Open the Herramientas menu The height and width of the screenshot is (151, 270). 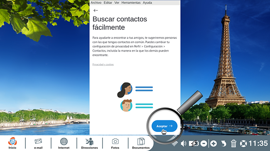pos(131,2)
